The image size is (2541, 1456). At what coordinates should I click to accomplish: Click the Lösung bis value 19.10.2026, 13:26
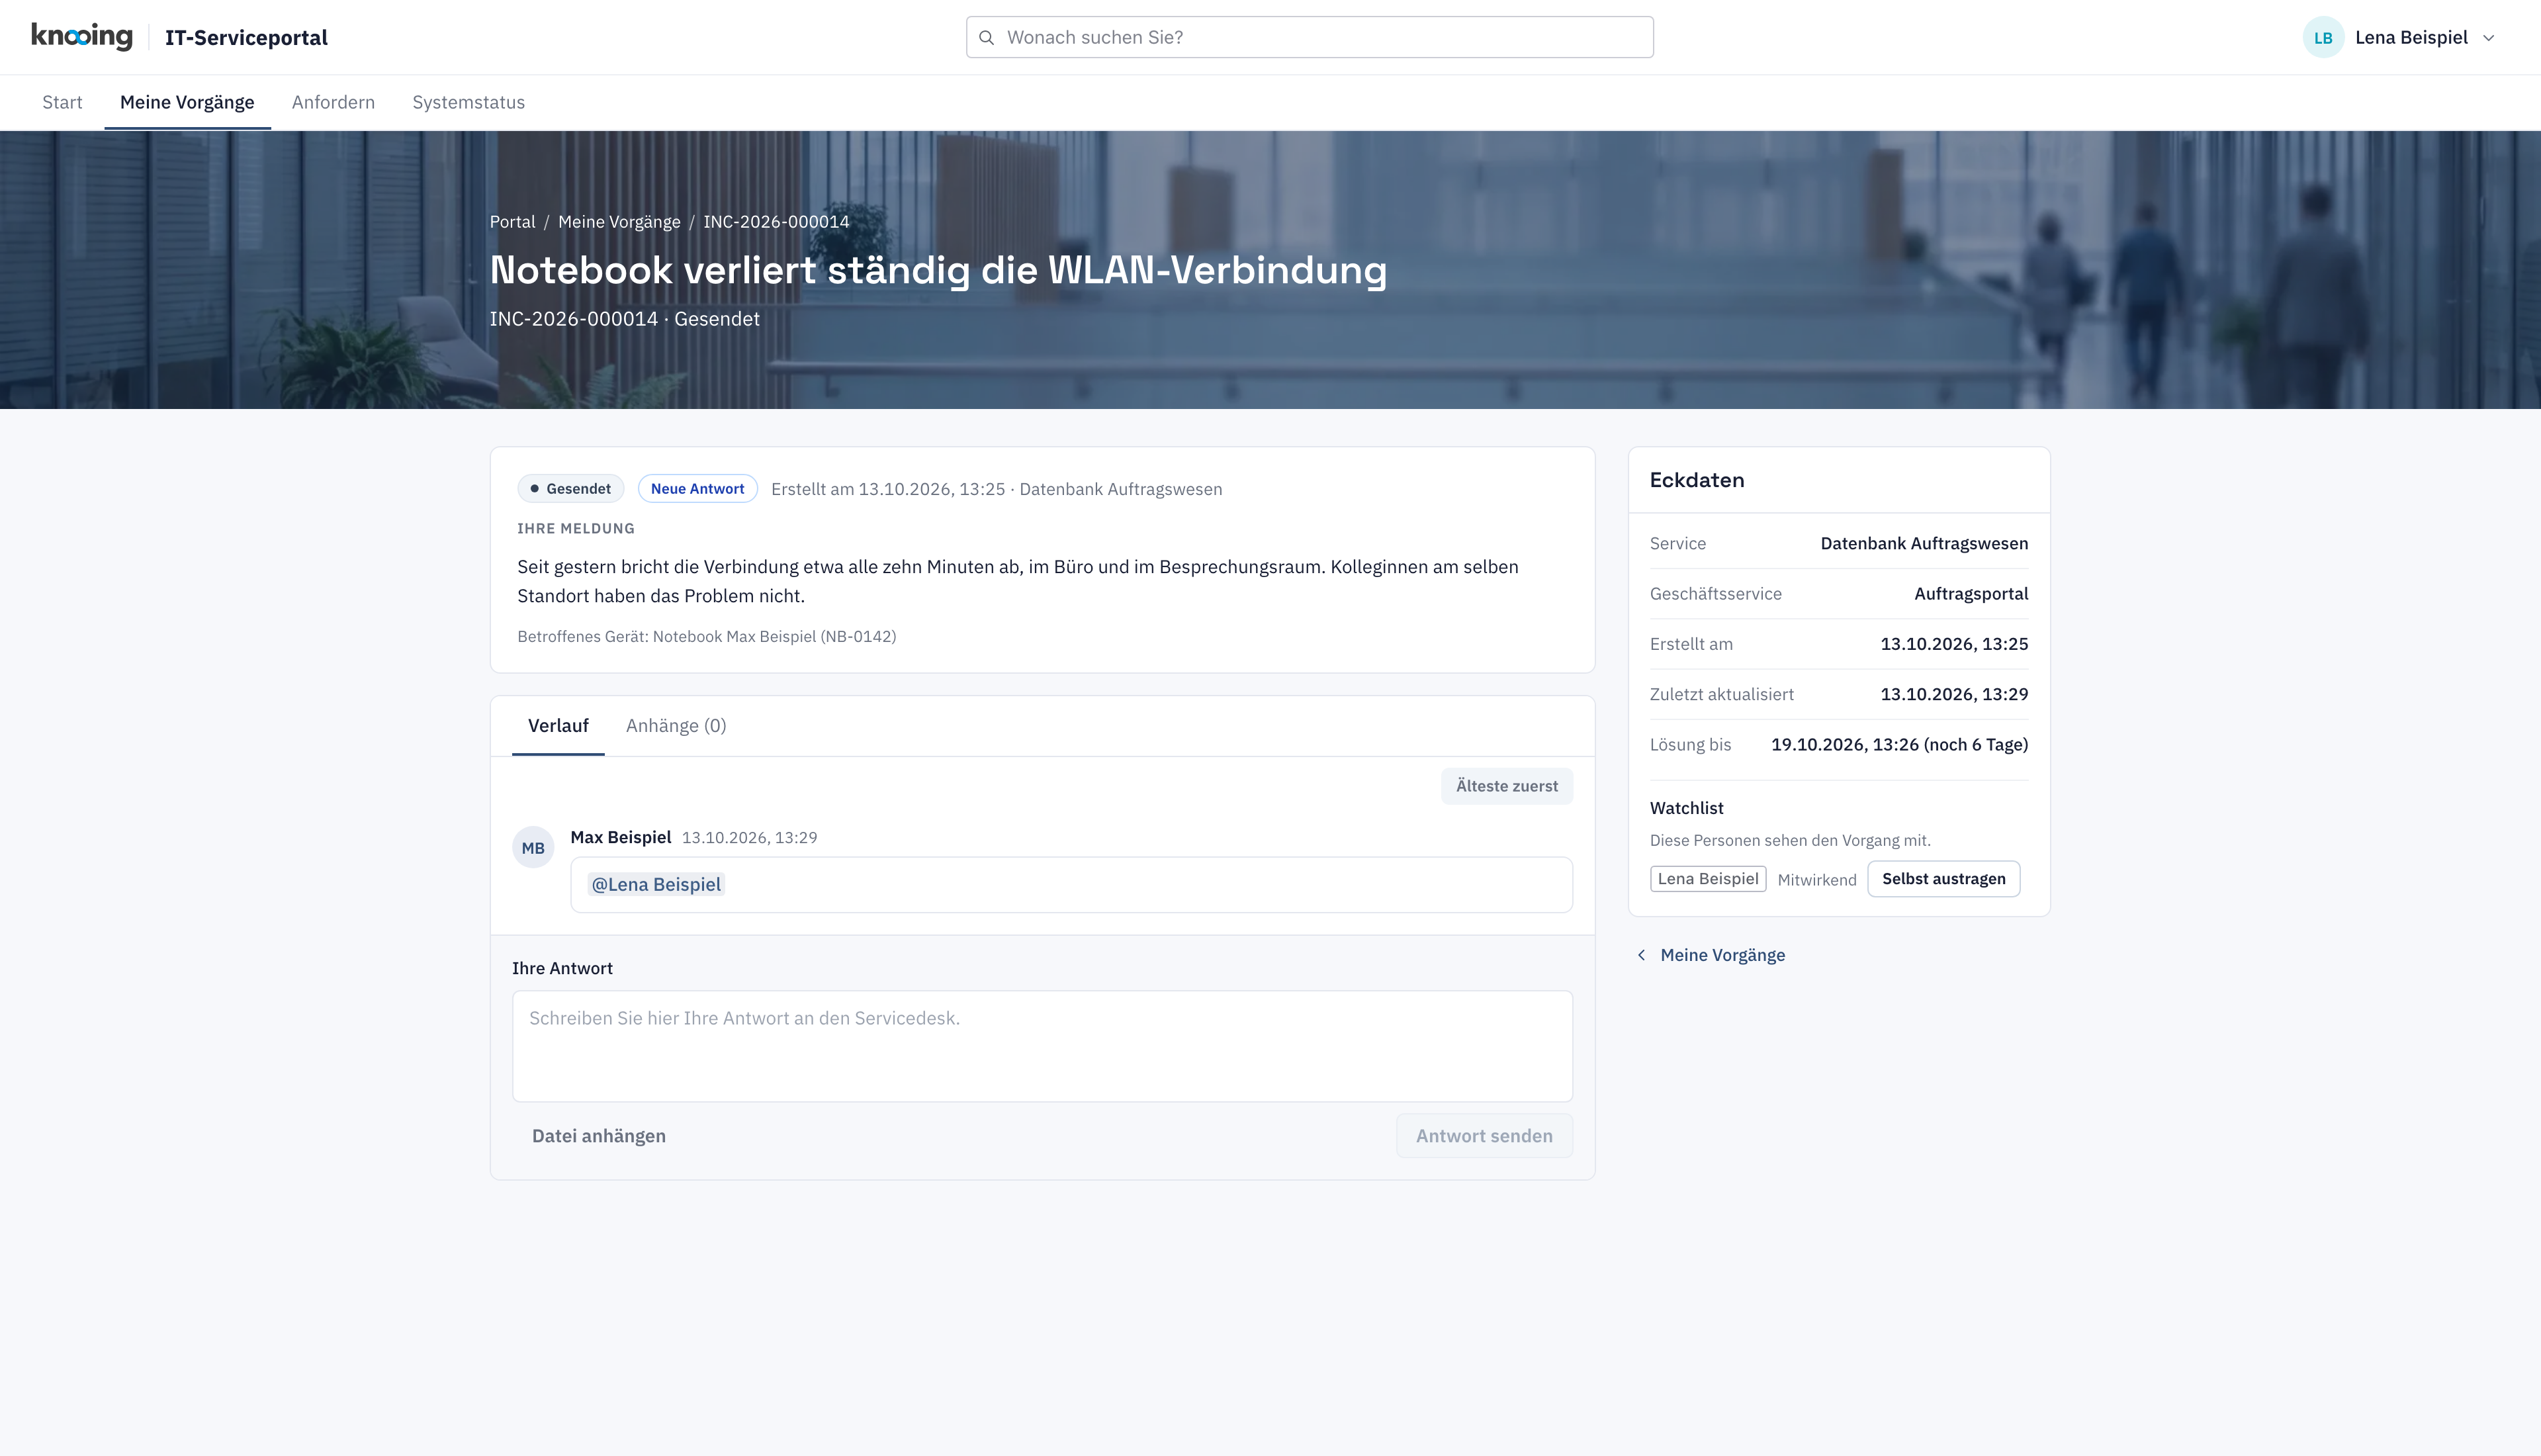point(1899,745)
